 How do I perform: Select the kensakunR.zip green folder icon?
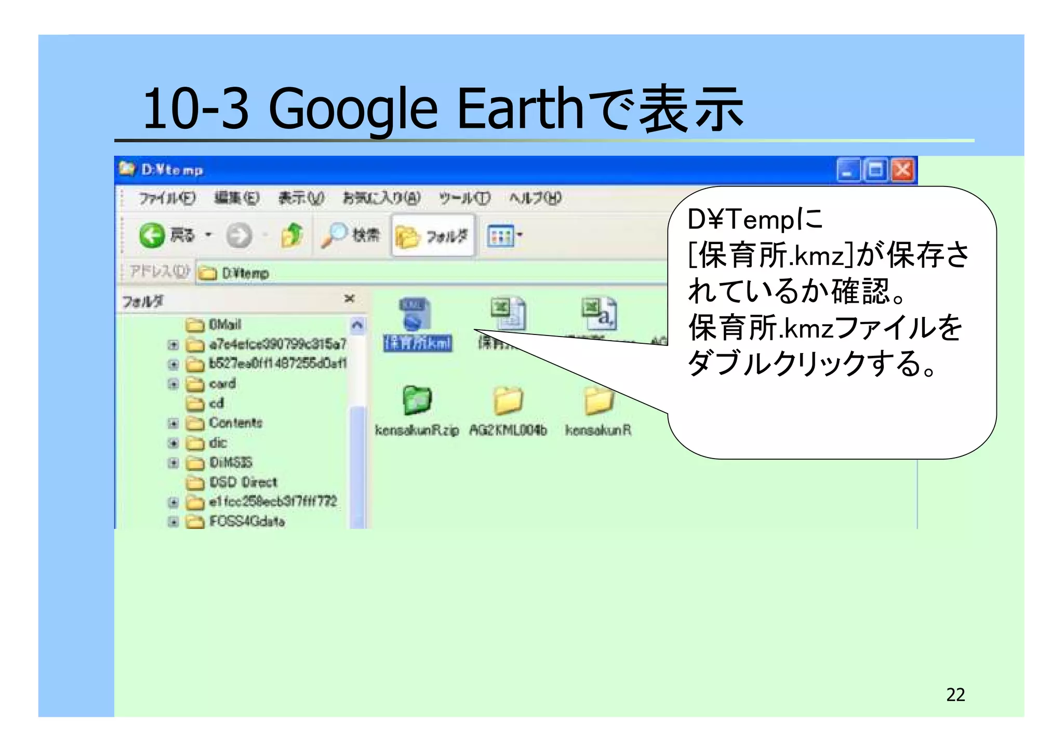tap(417, 400)
